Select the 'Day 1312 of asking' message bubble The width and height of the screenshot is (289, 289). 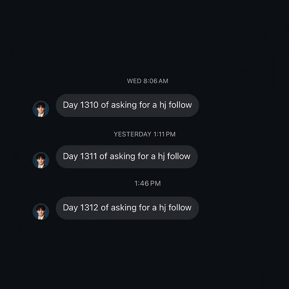127,208
